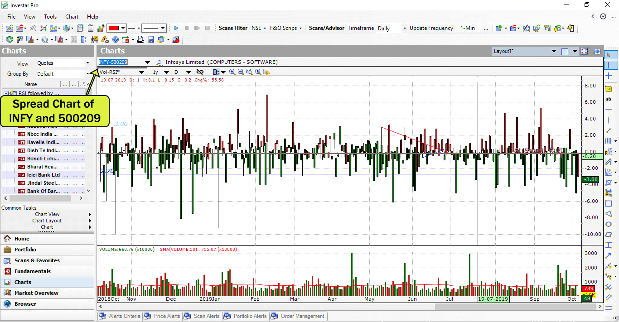Open the Tools menu
Image resolution: width=619 pixels, height=322 pixels.
tap(50, 17)
